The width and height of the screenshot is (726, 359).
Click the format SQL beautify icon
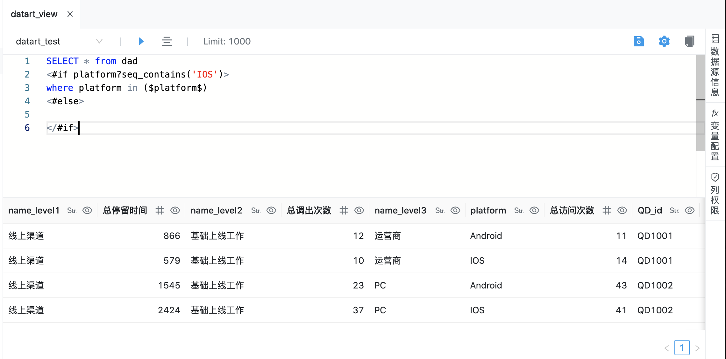coord(167,41)
